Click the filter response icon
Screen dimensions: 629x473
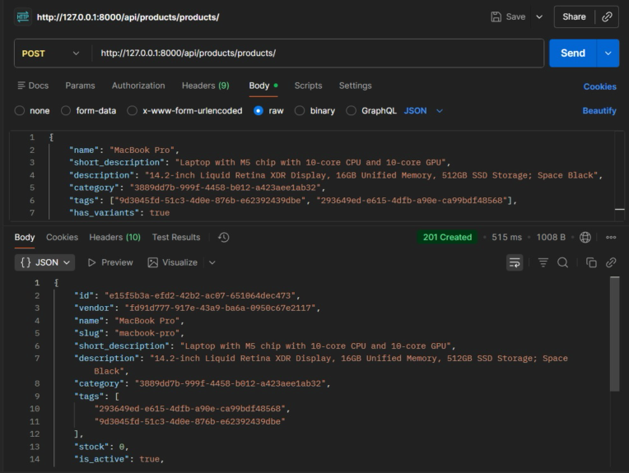[543, 262]
